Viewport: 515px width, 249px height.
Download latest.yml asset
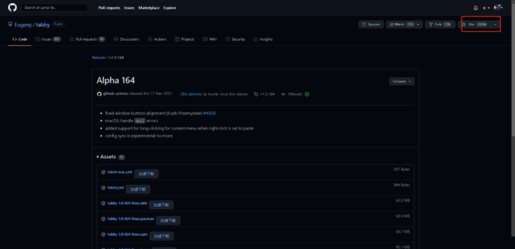pyautogui.click(x=115, y=188)
